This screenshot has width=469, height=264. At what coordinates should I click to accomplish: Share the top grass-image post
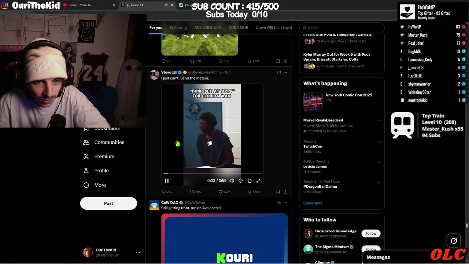click(x=285, y=61)
